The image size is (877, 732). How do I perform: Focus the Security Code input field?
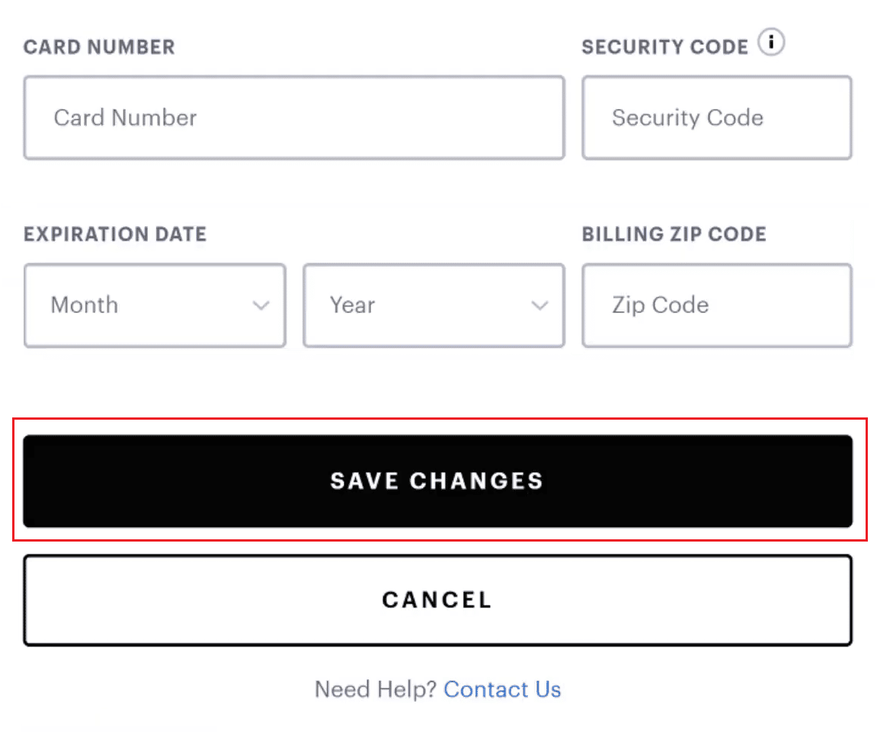click(716, 118)
